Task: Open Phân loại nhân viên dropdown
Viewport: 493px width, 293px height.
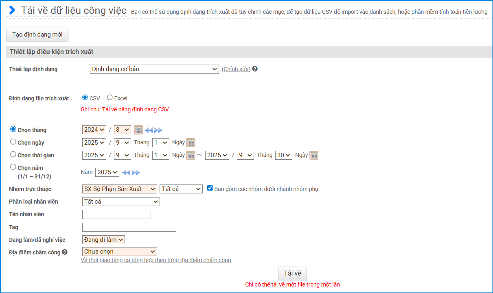Action: pos(121,202)
